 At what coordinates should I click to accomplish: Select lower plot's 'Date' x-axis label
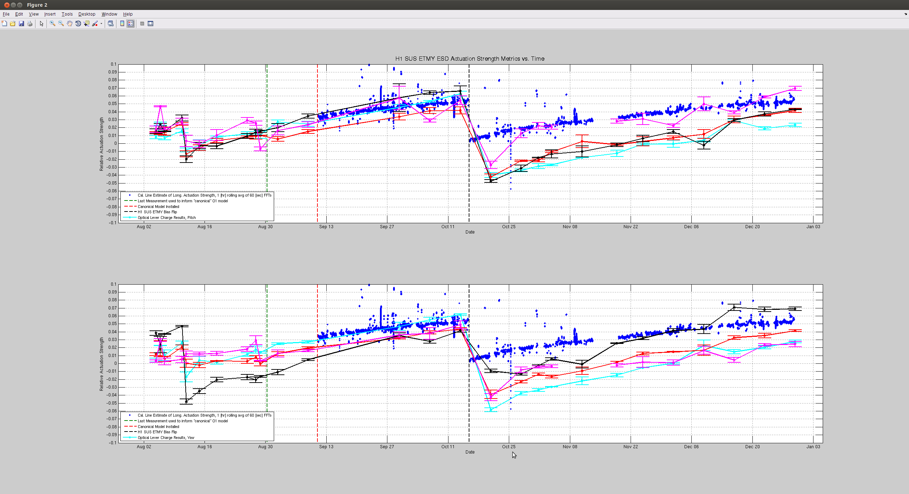[x=470, y=452]
